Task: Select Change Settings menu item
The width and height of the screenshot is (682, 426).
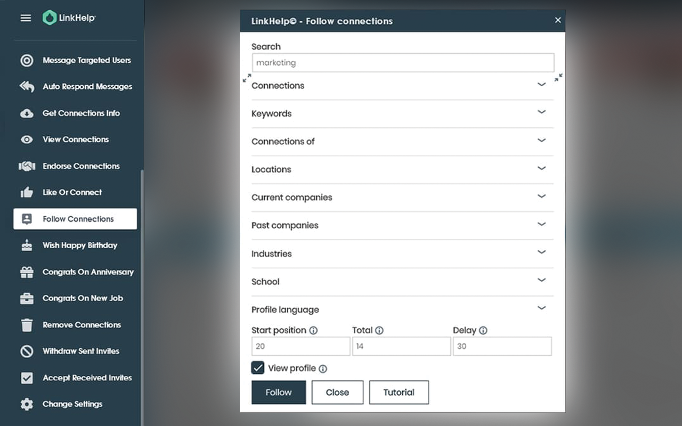Action: [75, 404]
